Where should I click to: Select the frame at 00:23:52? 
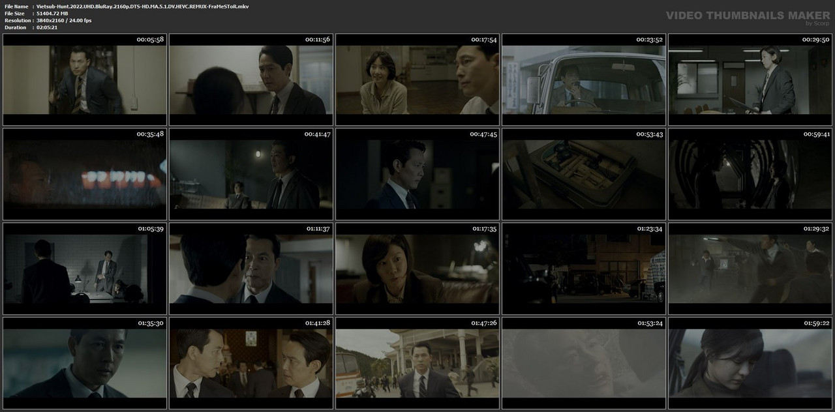584,80
